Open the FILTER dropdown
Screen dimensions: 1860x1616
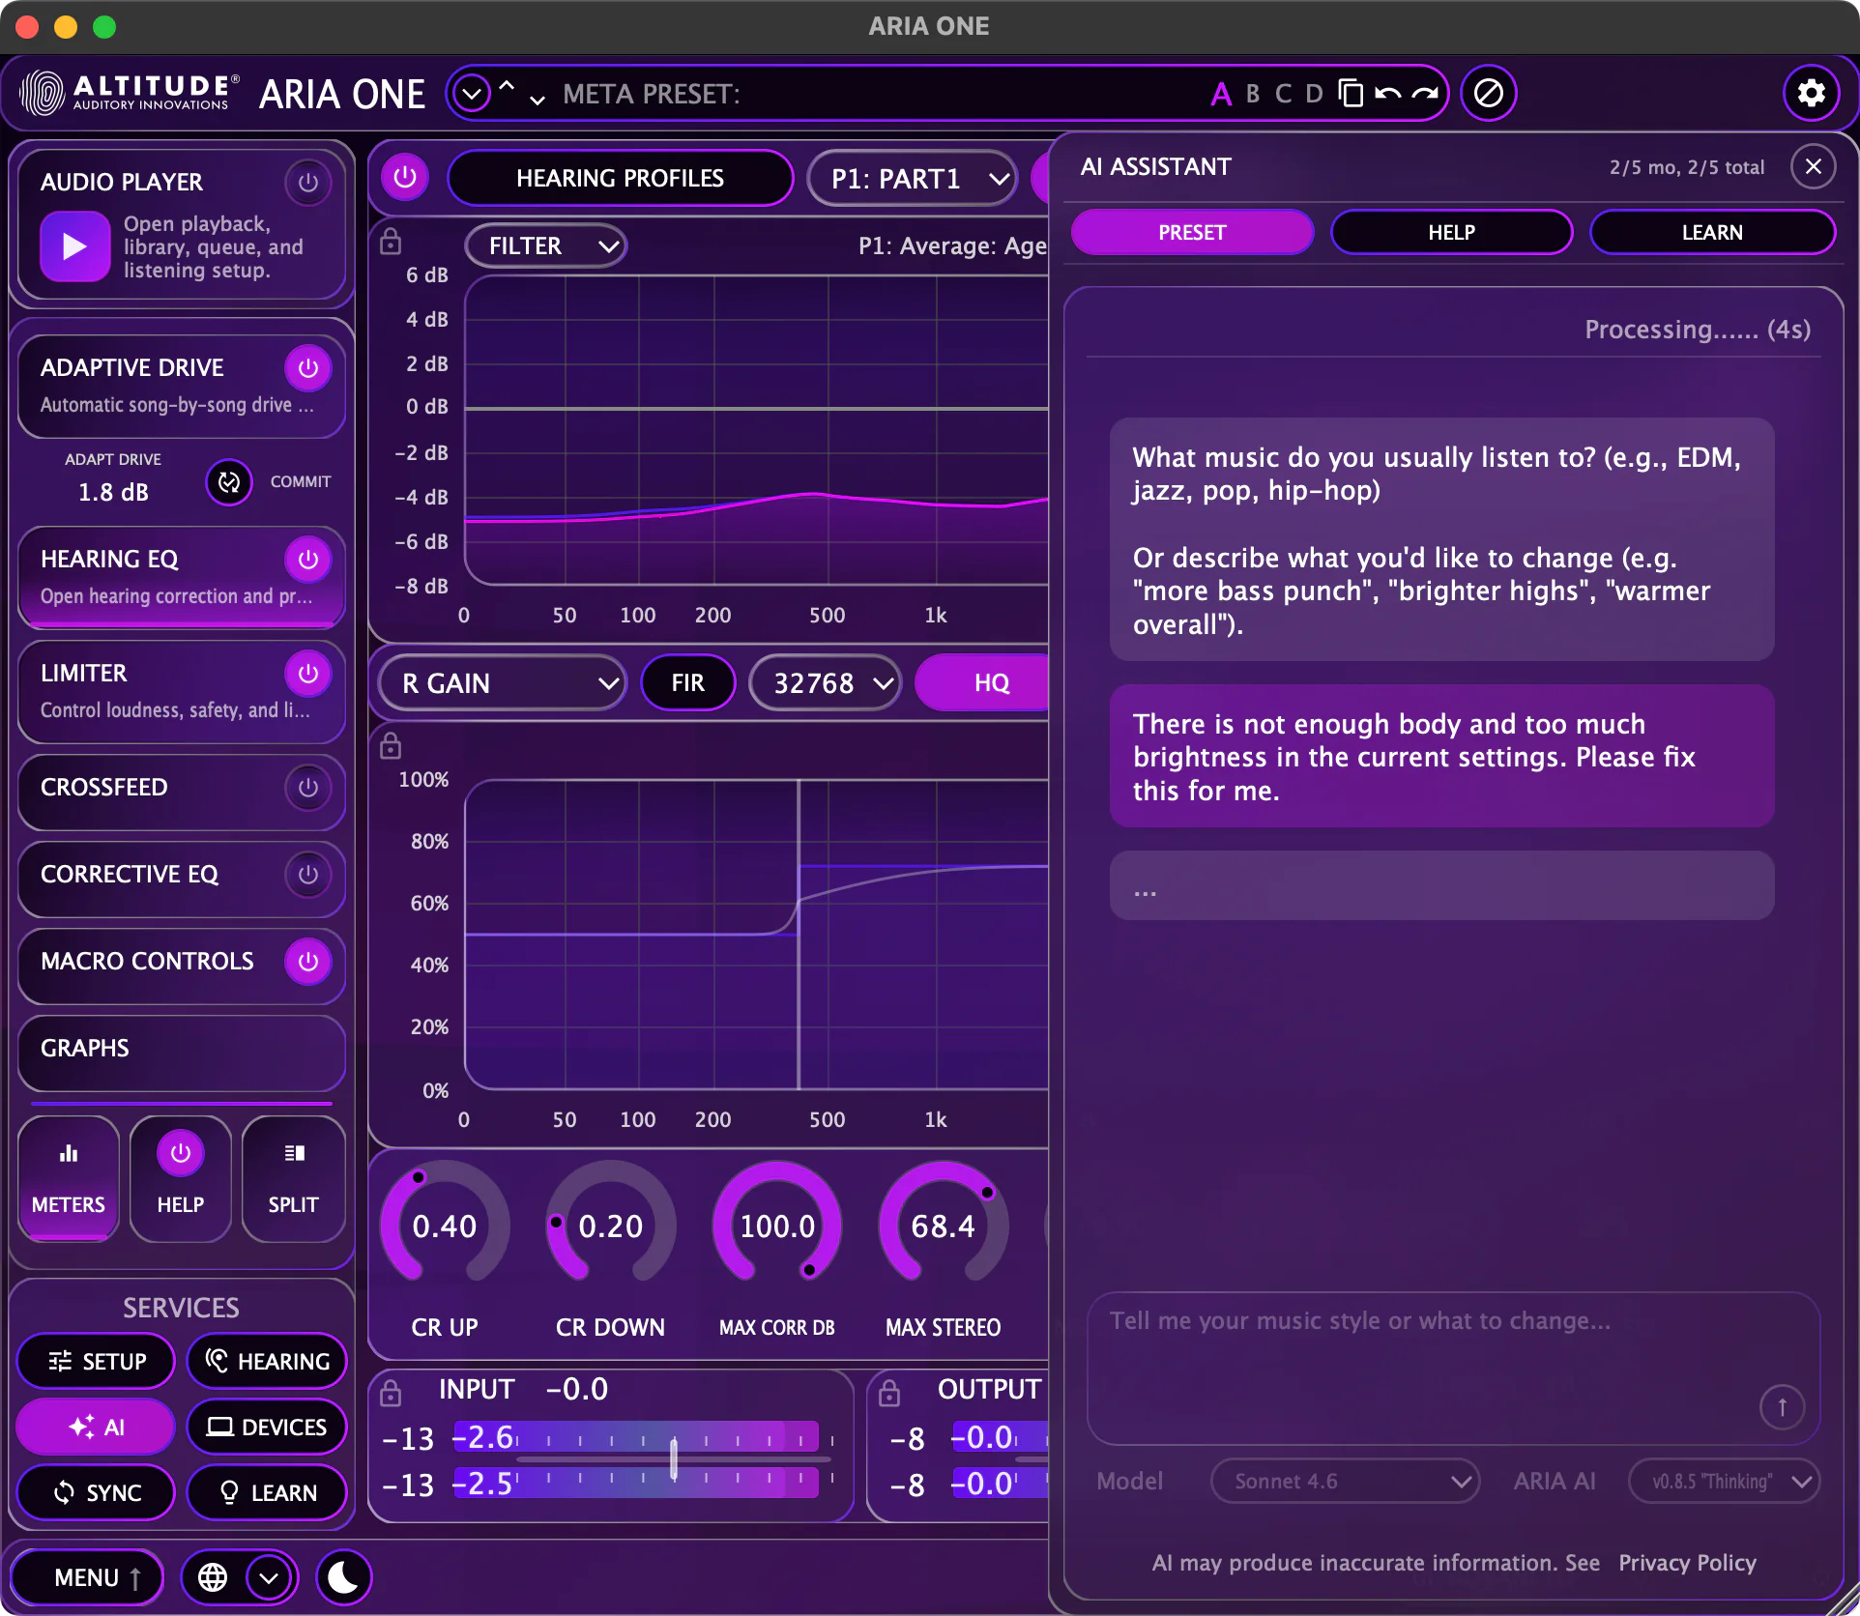[546, 245]
